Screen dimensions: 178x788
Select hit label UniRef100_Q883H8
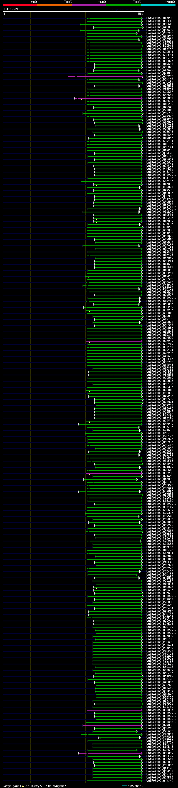point(160,197)
